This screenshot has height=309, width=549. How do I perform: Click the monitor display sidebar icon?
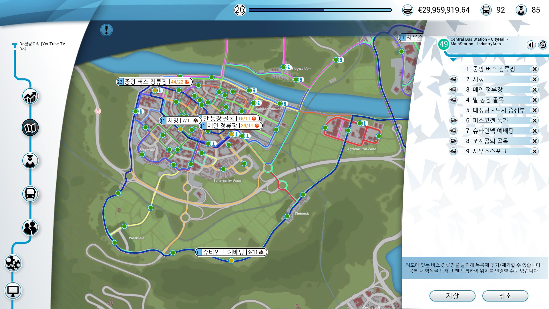point(13,291)
